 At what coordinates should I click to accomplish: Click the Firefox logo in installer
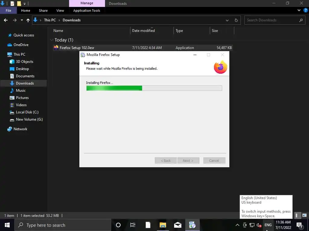click(221, 67)
